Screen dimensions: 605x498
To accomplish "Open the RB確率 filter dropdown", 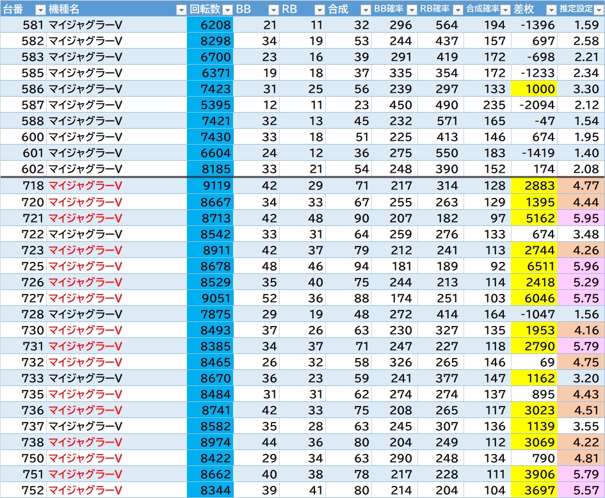I will tap(458, 10).
